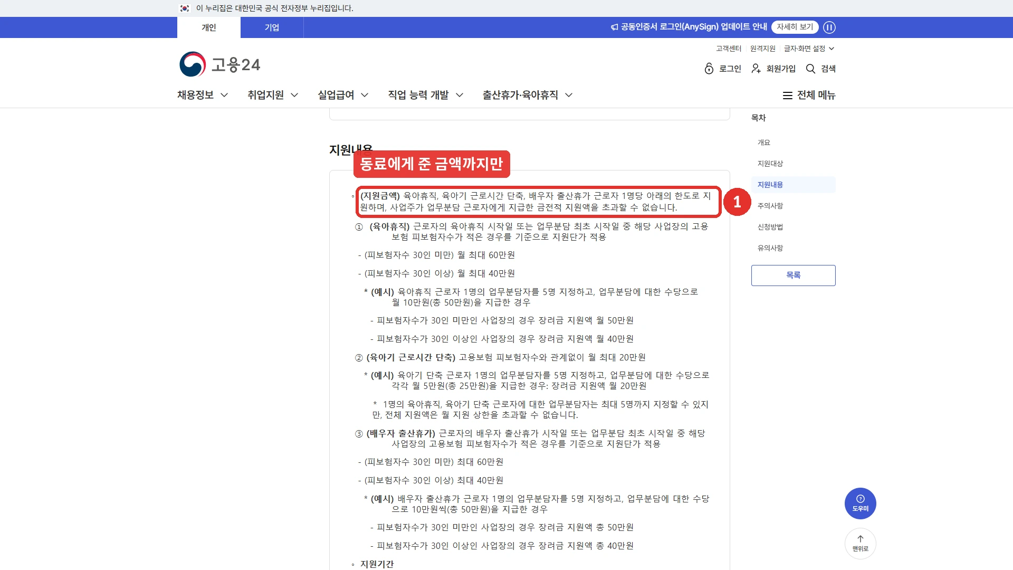Expand 직업 능력 개발 menu
Image resolution: width=1013 pixels, height=570 pixels.
(x=426, y=95)
